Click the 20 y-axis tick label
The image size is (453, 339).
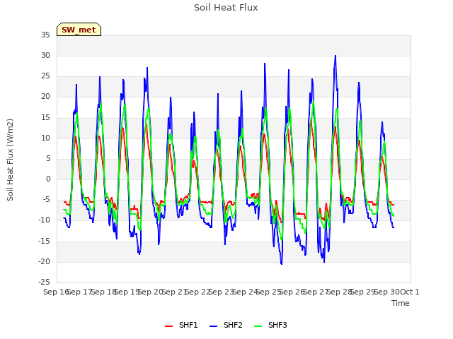(x=45, y=97)
